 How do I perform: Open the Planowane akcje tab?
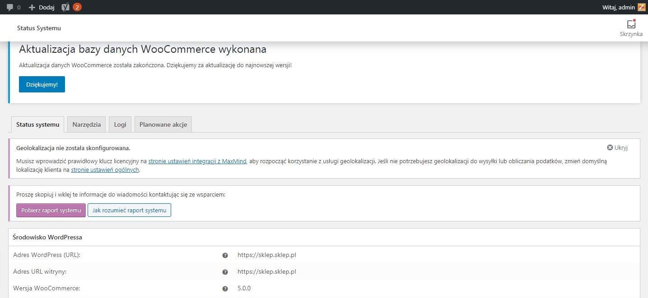[163, 124]
